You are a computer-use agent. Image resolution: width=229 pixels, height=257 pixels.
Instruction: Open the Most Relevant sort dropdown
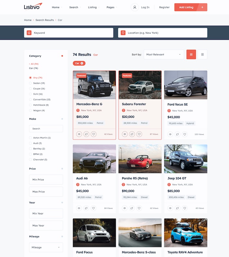pyautogui.click(x=163, y=55)
